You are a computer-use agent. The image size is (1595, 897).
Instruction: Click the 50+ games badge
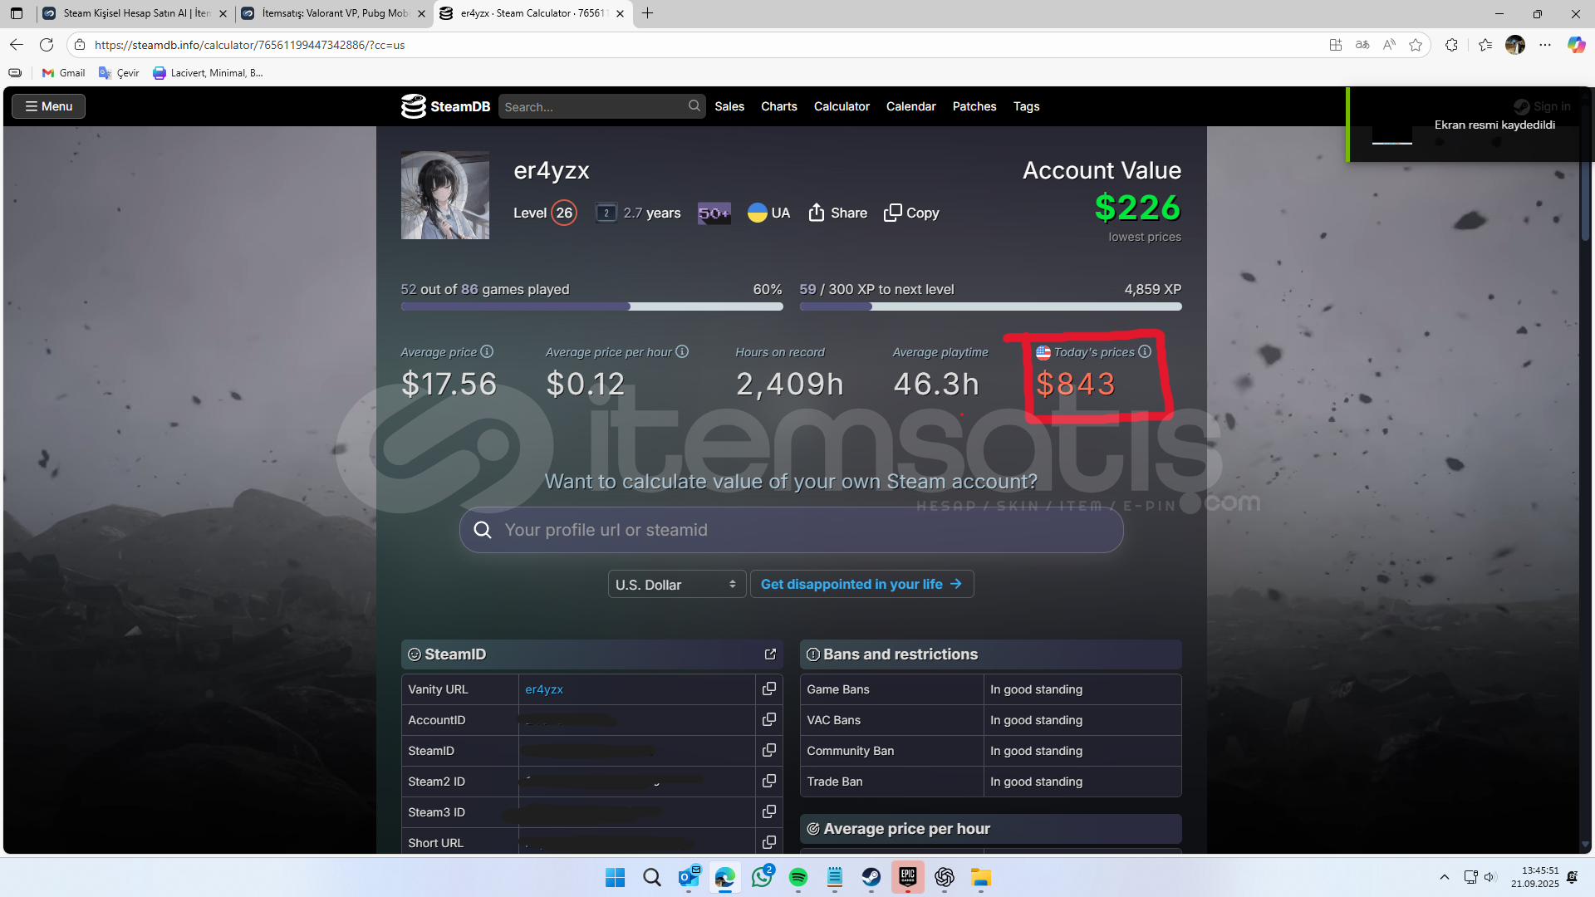pos(714,213)
